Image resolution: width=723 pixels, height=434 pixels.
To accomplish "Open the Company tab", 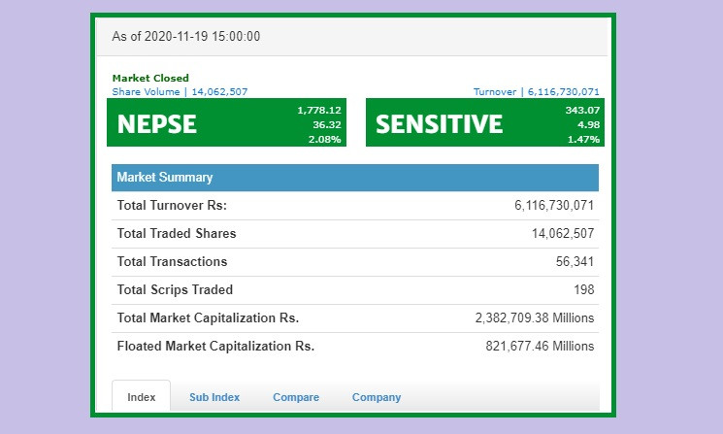I will 377,397.
